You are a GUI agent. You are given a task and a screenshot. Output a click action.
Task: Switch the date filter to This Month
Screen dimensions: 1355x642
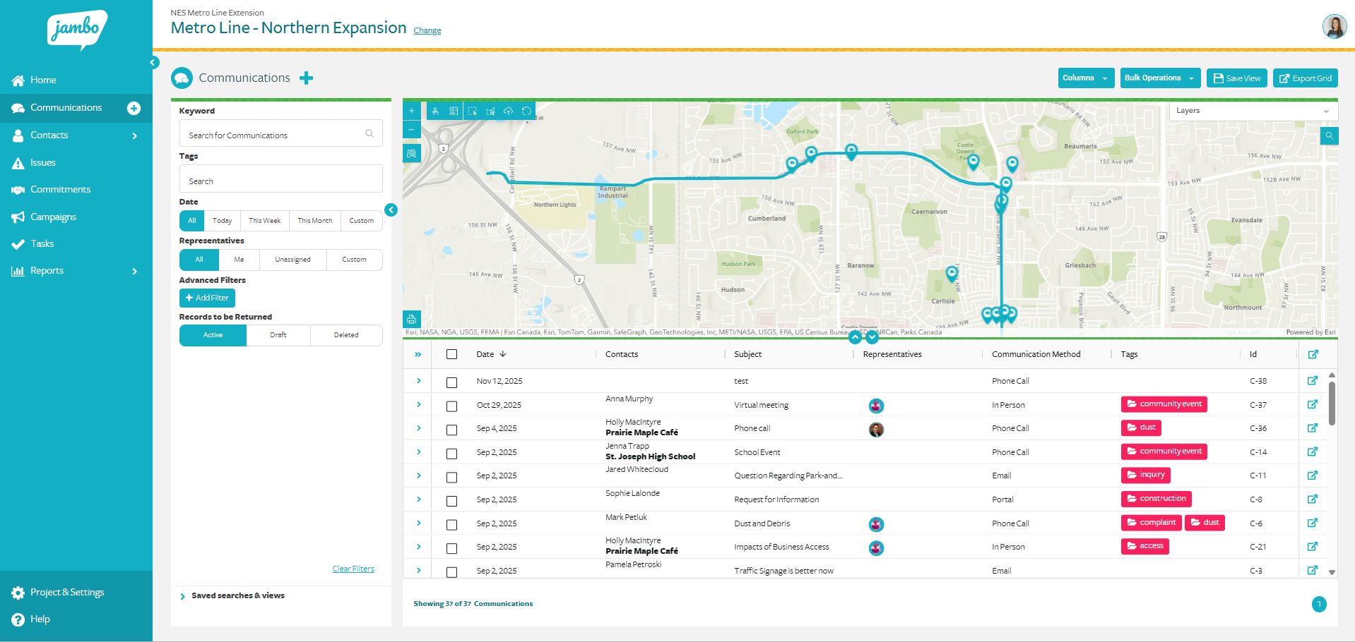(314, 220)
